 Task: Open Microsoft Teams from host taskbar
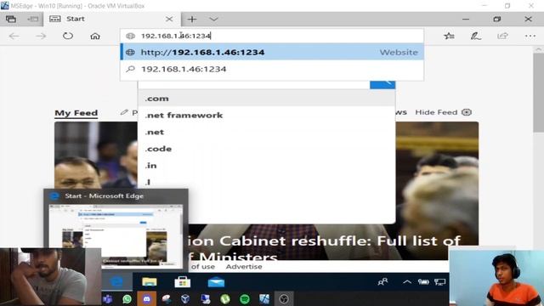click(x=108, y=298)
